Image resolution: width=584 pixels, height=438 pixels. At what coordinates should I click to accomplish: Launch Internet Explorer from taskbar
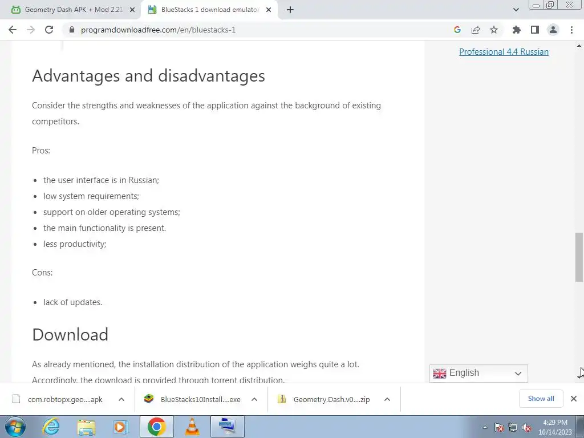51,427
